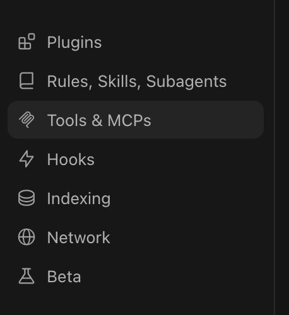Click the database Indexing icon

(x=27, y=198)
